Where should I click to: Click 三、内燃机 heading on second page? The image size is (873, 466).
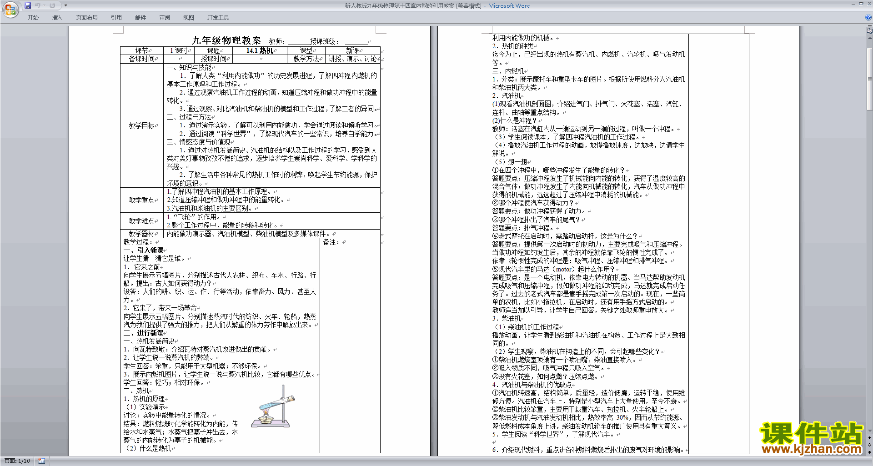508,71
